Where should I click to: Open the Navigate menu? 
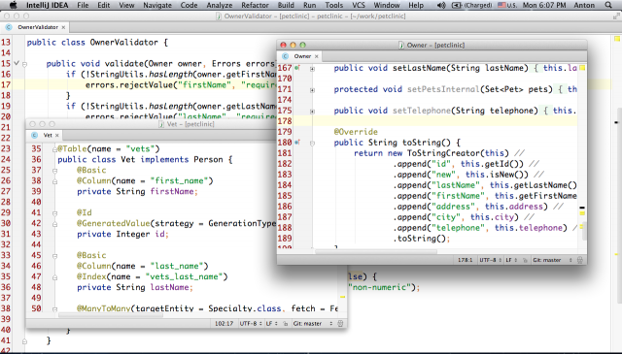[157, 5]
